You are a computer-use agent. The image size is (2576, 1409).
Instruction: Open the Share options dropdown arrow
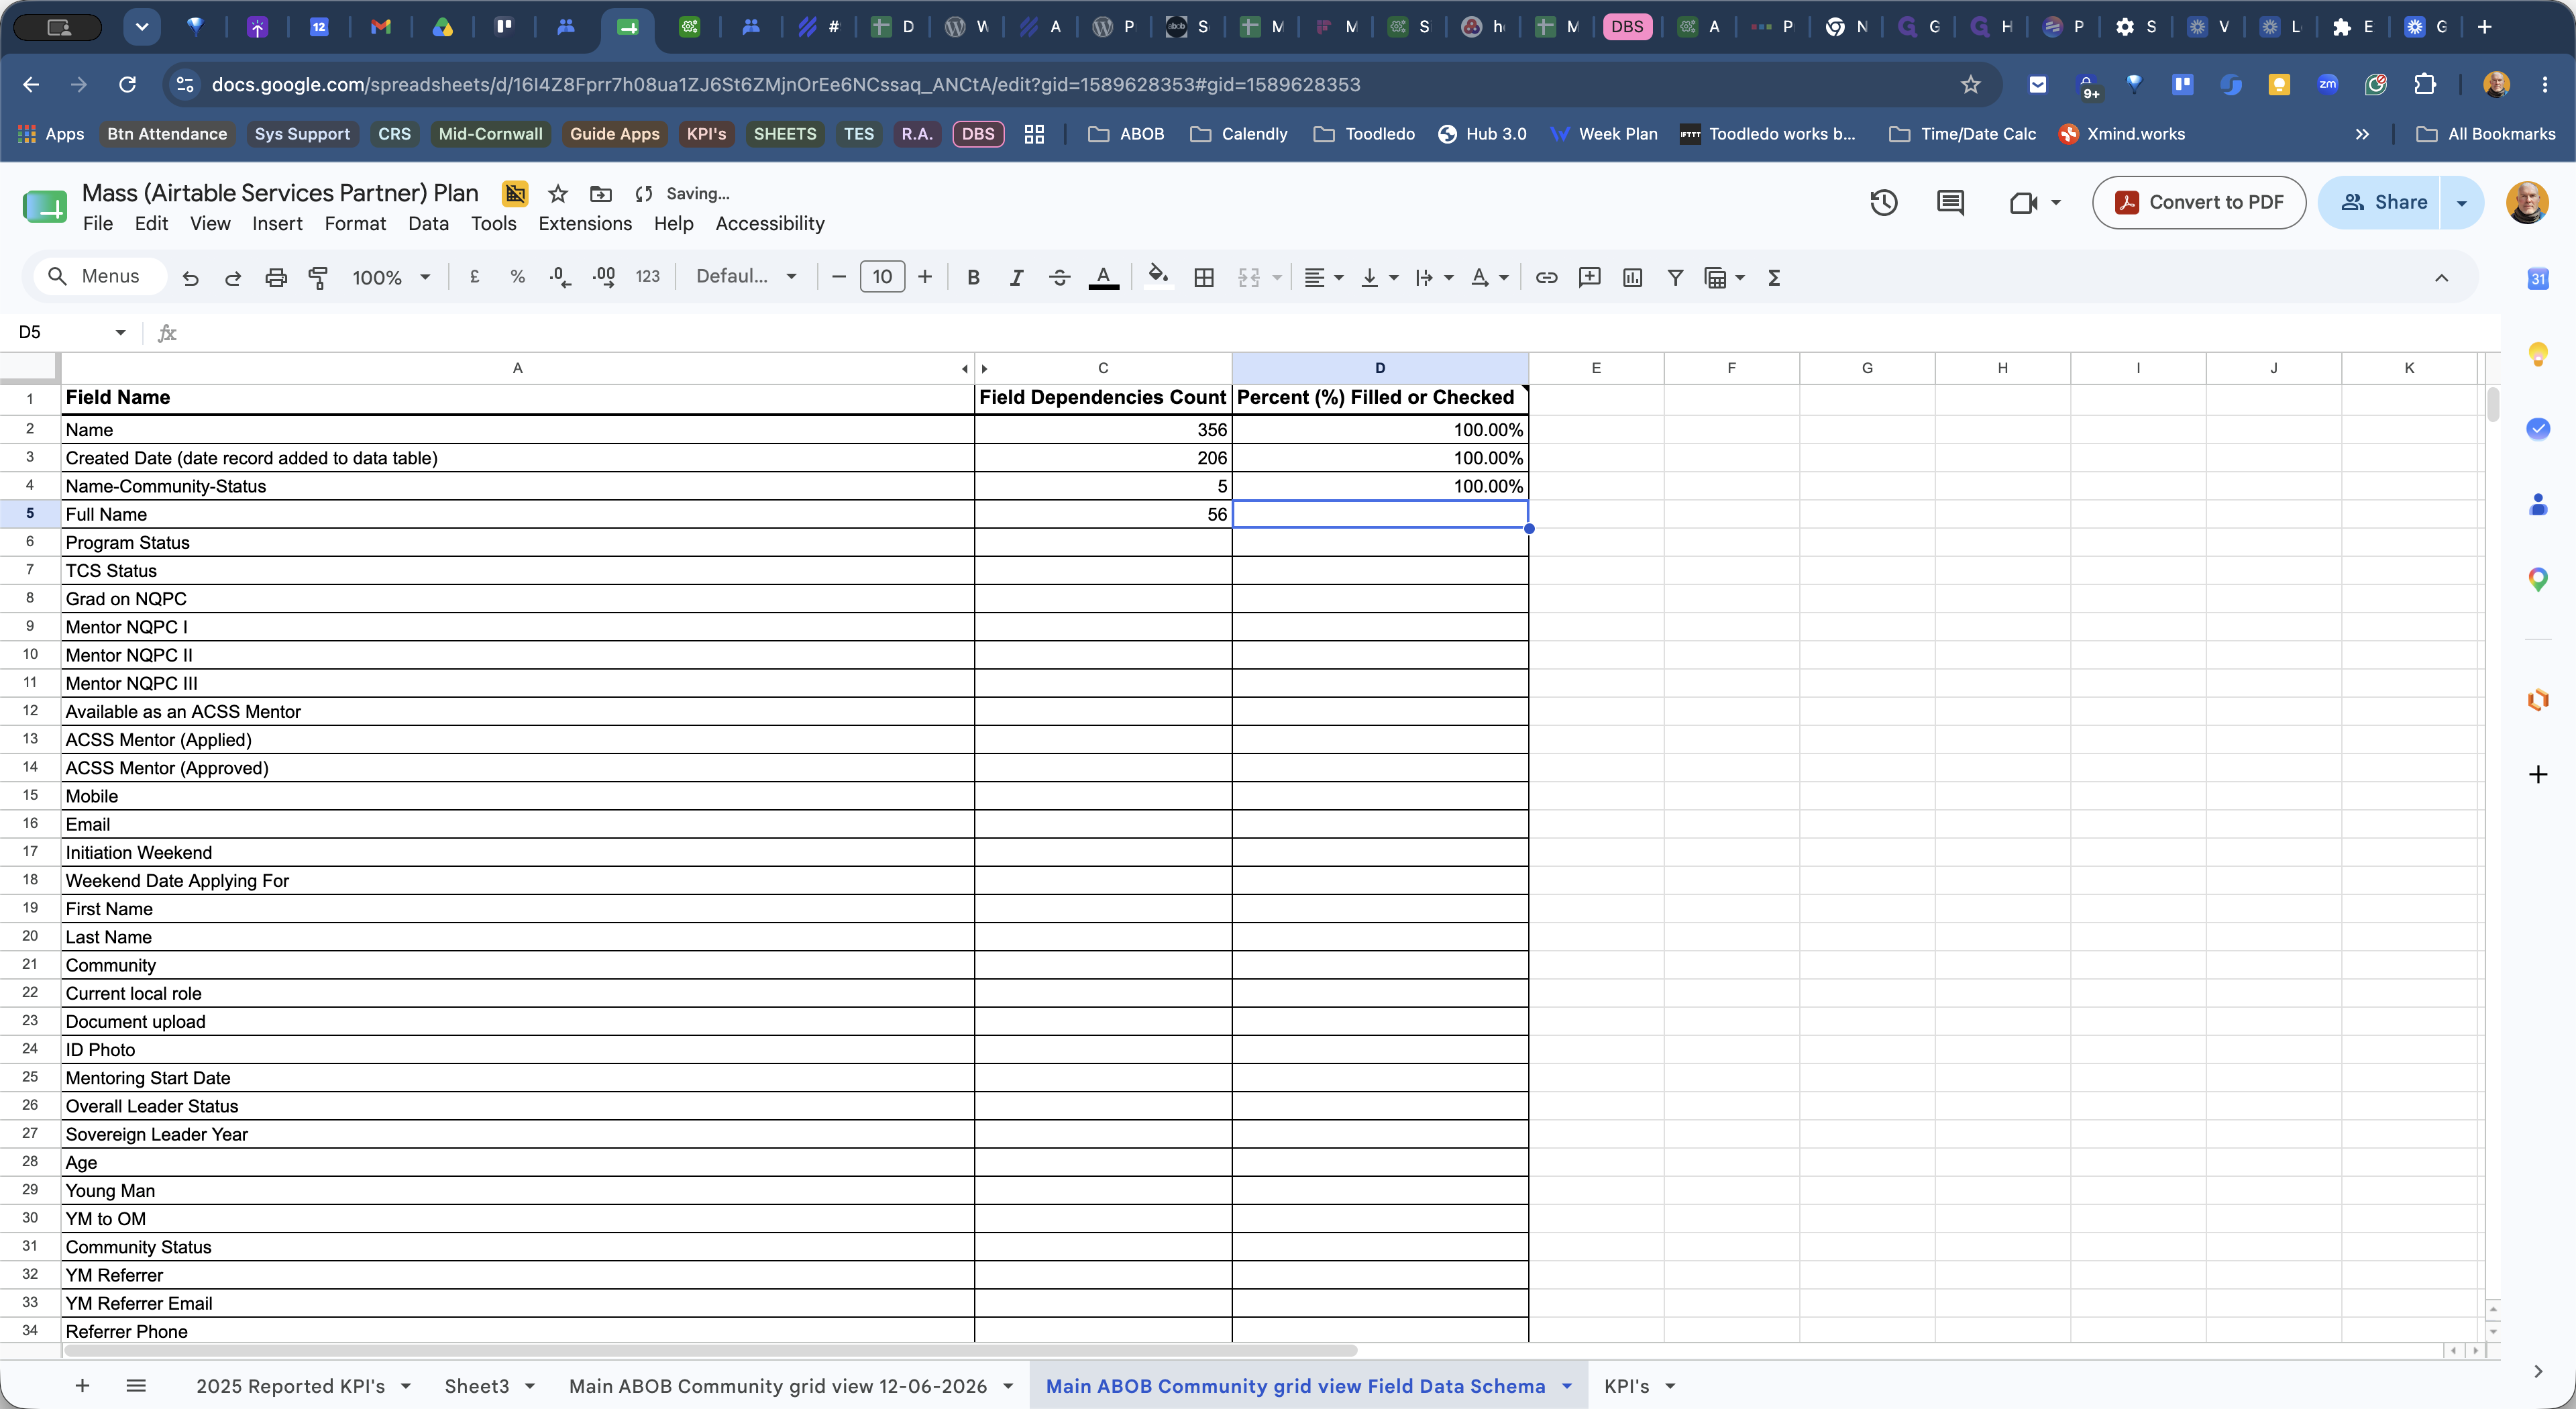[x=2462, y=203]
